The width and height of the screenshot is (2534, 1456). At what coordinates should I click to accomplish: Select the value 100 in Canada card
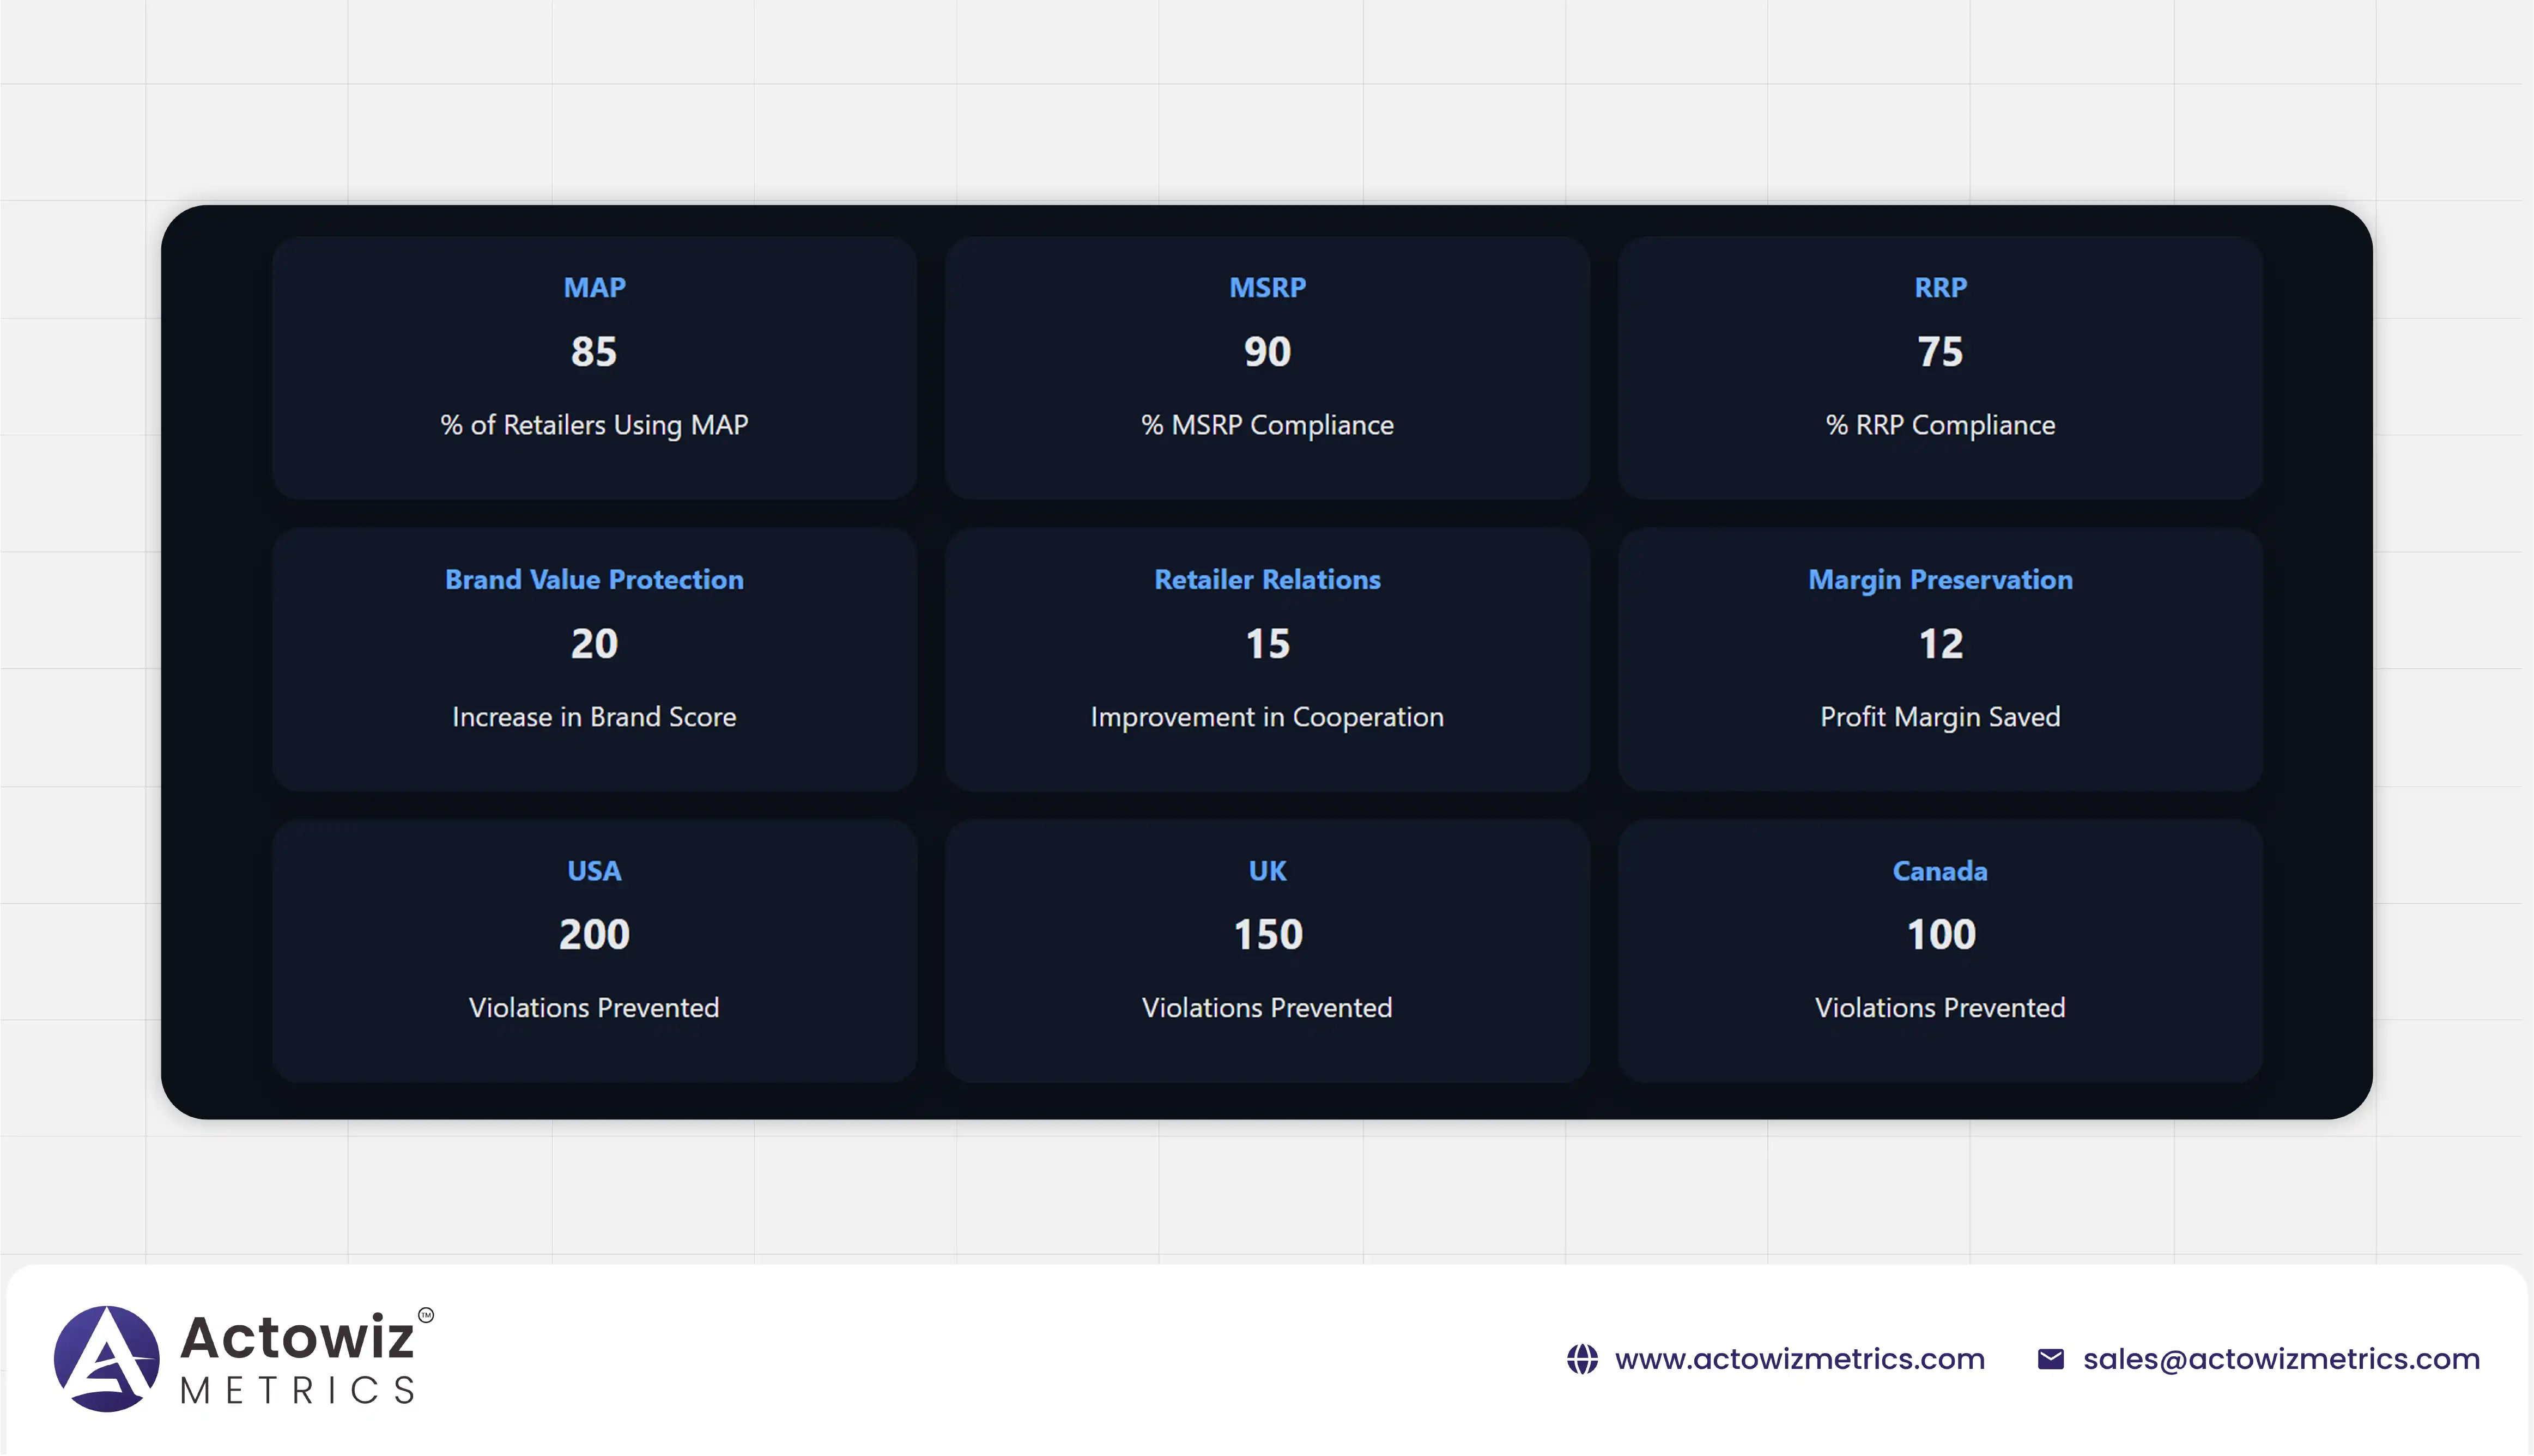click(x=1941, y=935)
